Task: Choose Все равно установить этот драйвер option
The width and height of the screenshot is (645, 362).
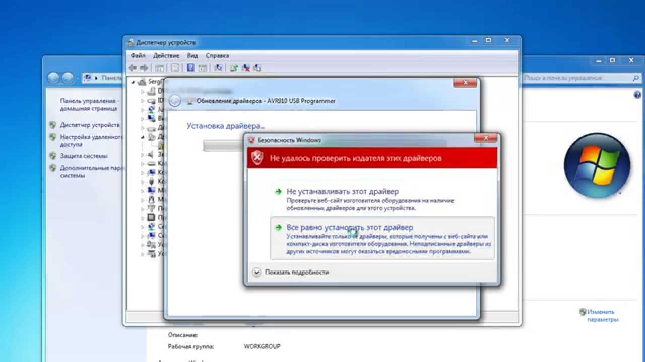Action: point(382,239)
